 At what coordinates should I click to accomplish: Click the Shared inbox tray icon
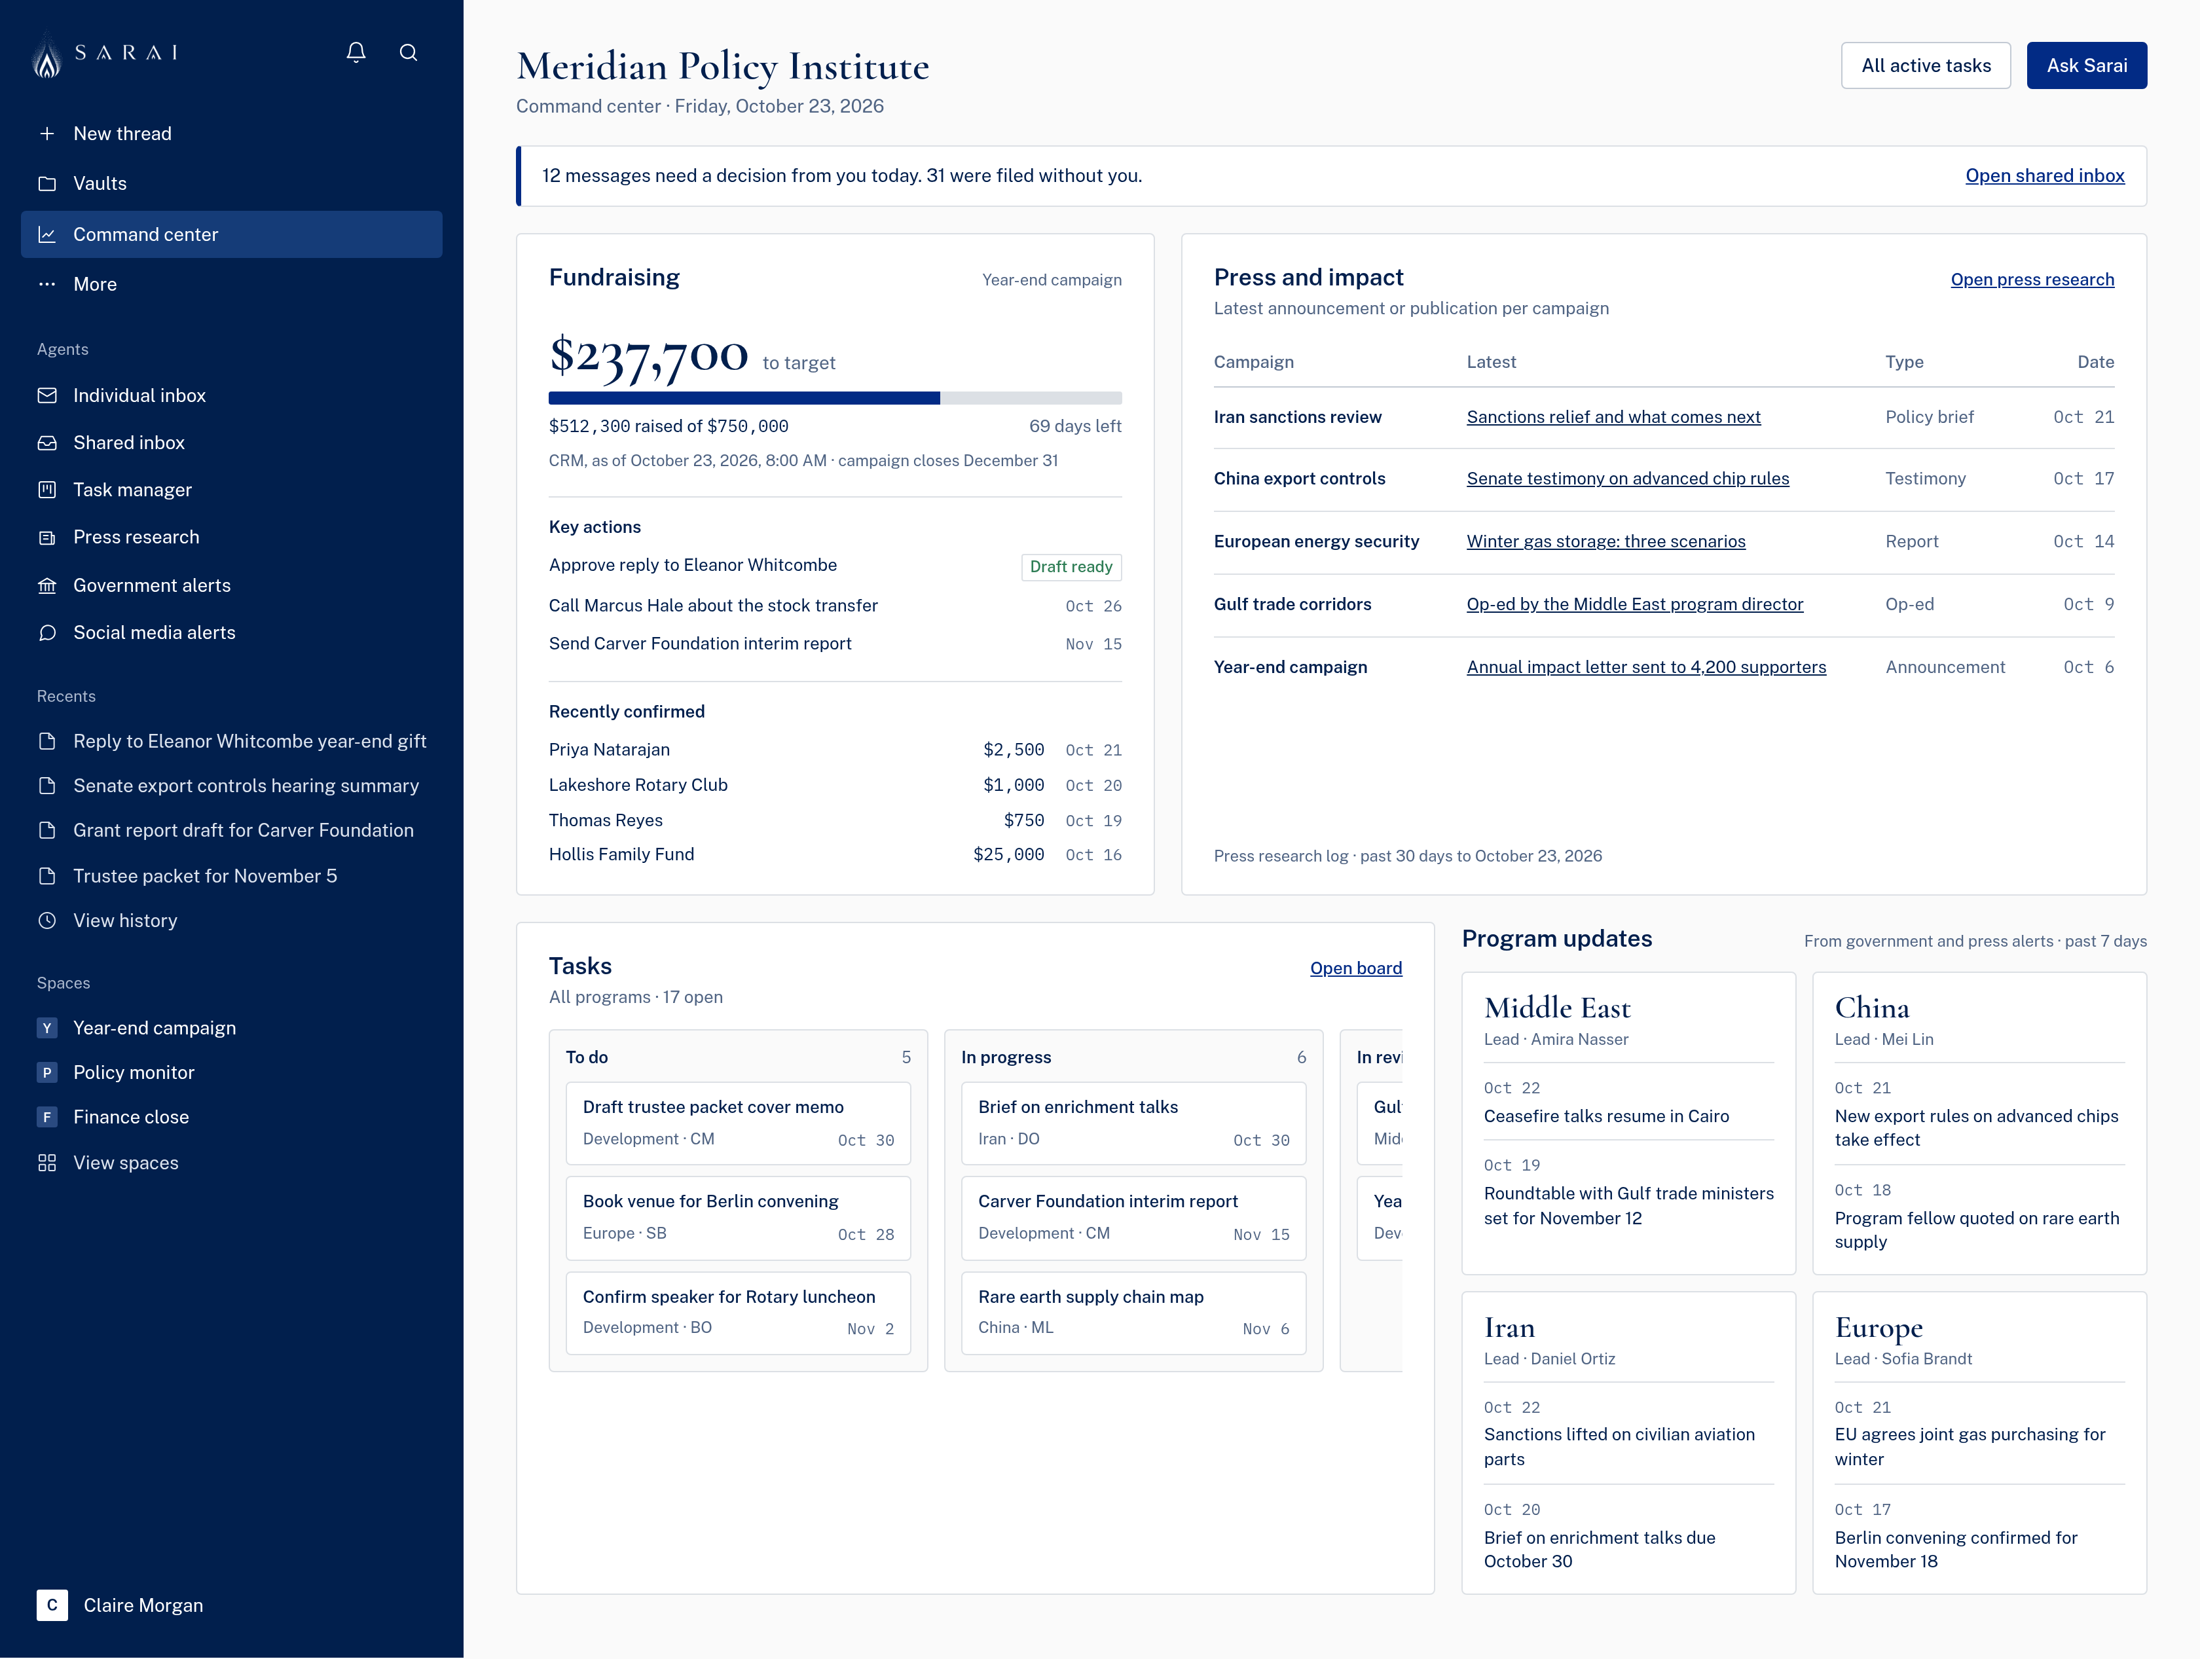pyautogui.click(x=46, y=443)
